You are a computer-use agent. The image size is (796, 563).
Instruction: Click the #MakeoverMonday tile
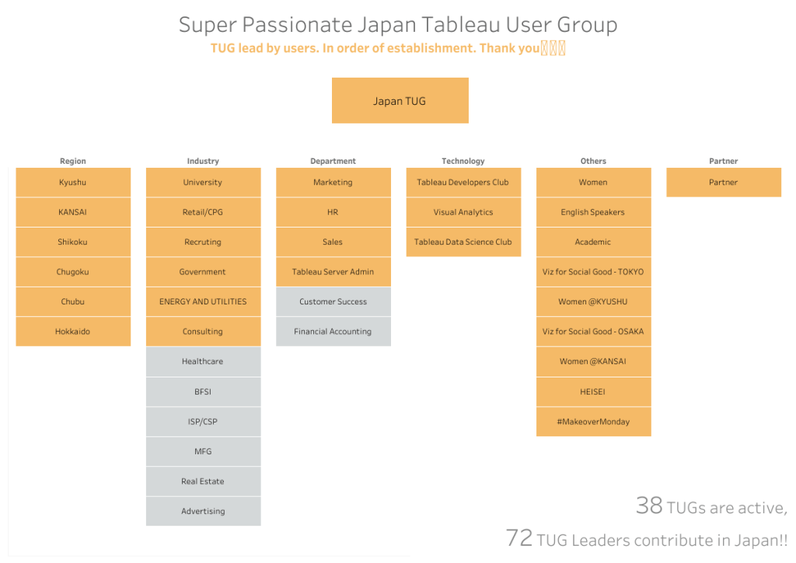[593, 422]
